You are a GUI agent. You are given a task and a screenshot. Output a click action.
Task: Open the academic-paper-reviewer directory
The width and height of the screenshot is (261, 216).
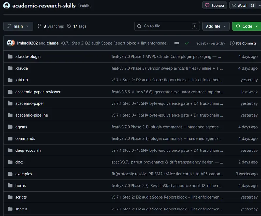point(38,92)
